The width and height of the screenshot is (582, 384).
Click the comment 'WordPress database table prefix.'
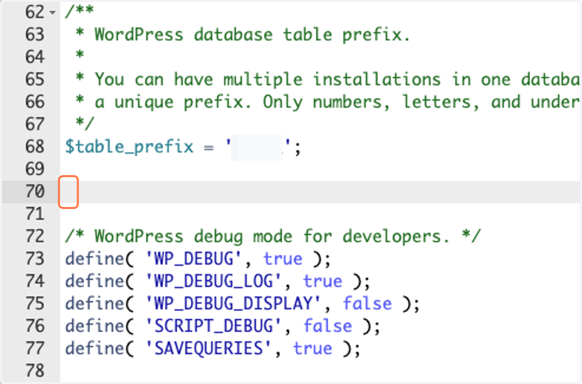coord(252,35)
